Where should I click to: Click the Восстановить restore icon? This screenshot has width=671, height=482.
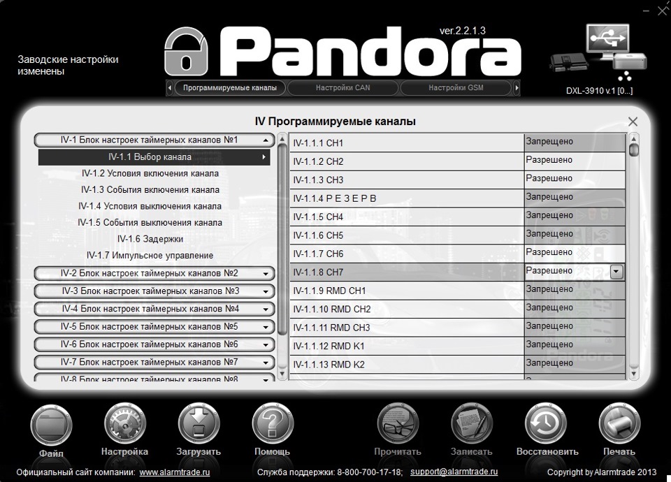pyautogui.click(x=546, y=423)
